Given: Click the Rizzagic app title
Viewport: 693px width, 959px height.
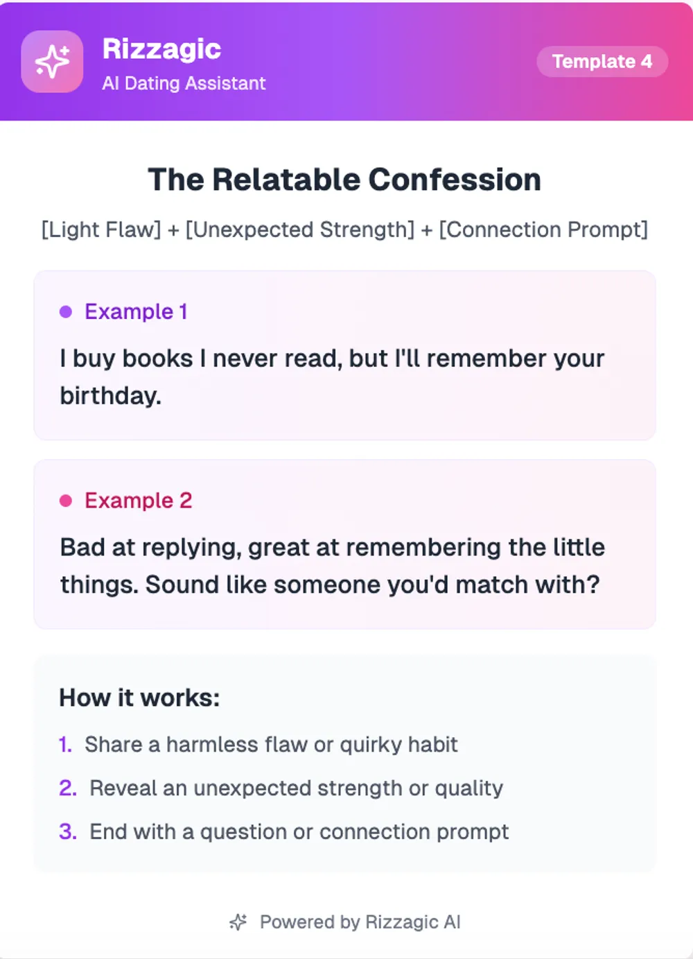Looking at the screenshot, I should click(161, 49).
